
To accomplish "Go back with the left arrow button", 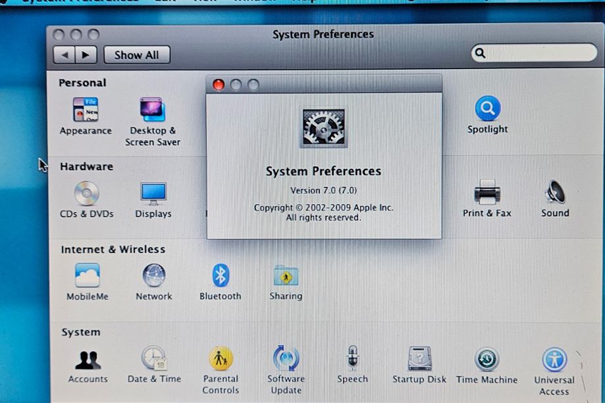I will pos(64,55).
